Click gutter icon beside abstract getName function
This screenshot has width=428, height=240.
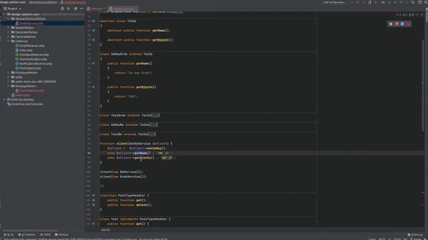(94, 31)
